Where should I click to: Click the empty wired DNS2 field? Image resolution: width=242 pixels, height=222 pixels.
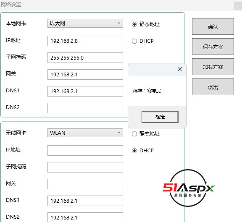point(85,108)
